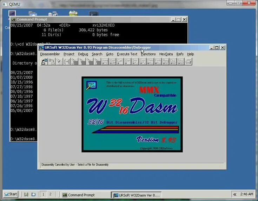Open the Disassembler menu
This screenshot has height=201, width=258.
(50, 54)
